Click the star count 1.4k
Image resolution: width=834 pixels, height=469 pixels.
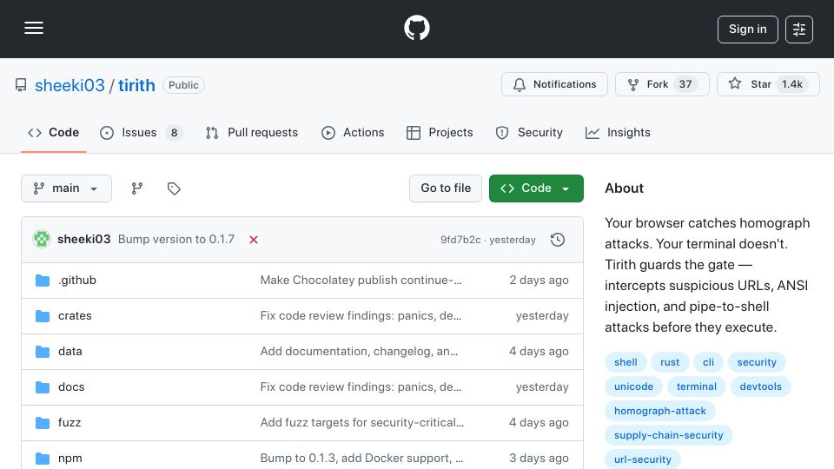click(792, 84)
